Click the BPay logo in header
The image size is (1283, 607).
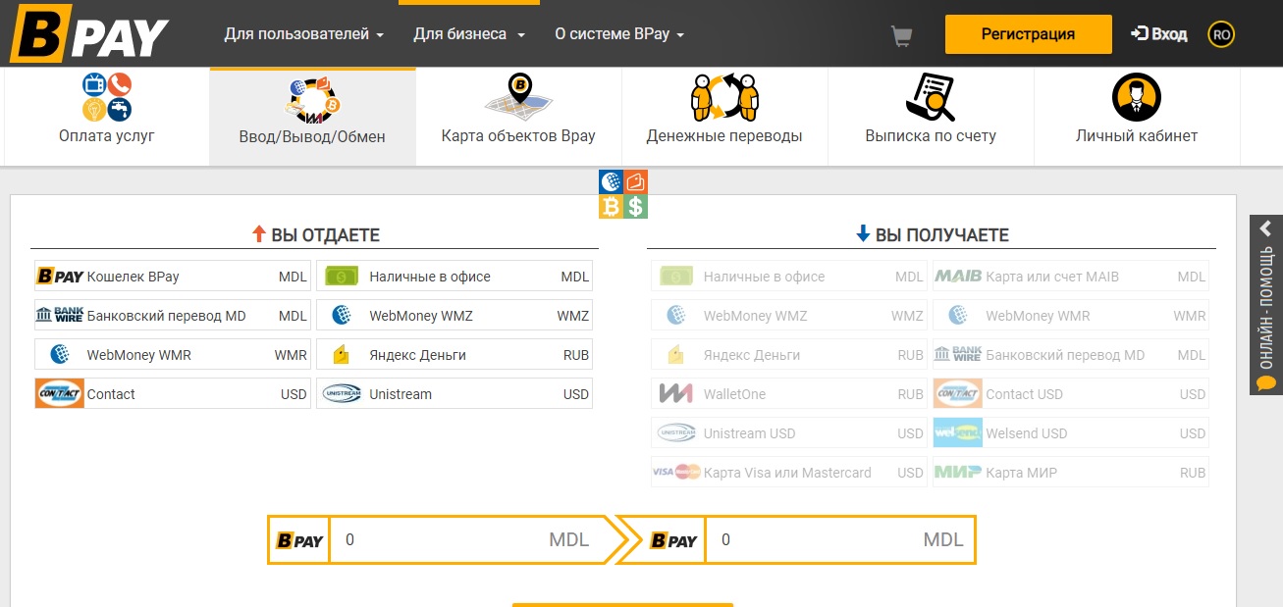89,35
